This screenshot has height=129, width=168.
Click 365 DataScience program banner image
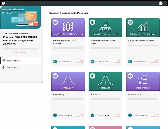(20, 17)
